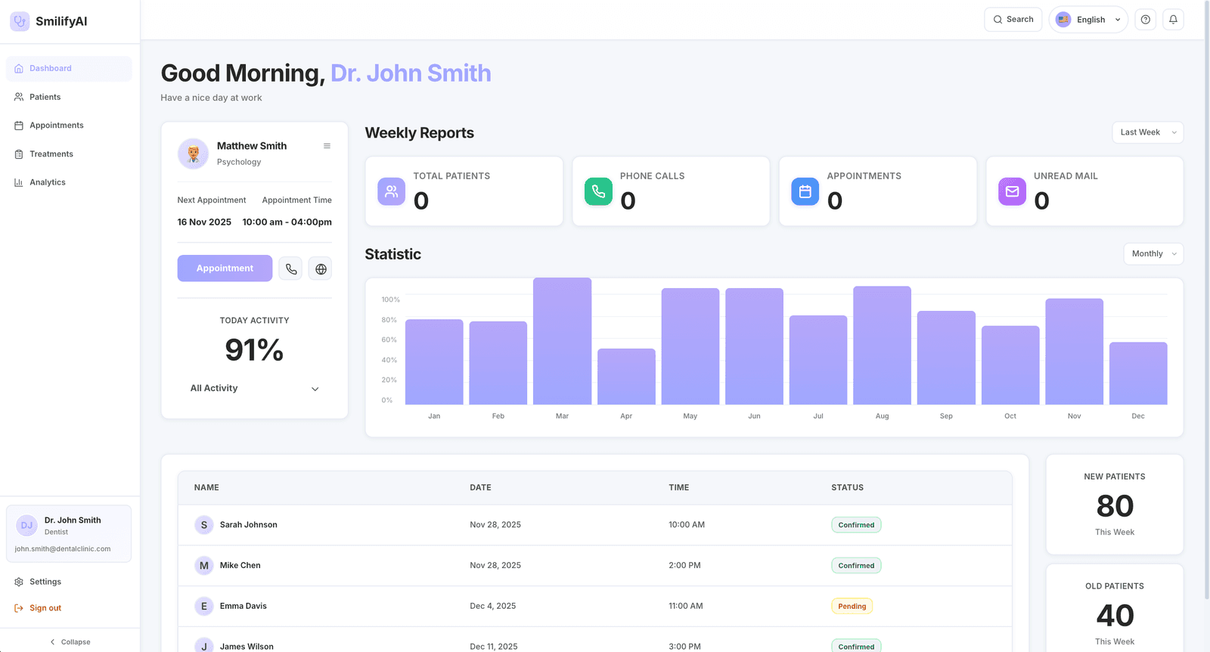
Task: Click the NAME column header
Action: pyautogui.click(x=206, y=488)
